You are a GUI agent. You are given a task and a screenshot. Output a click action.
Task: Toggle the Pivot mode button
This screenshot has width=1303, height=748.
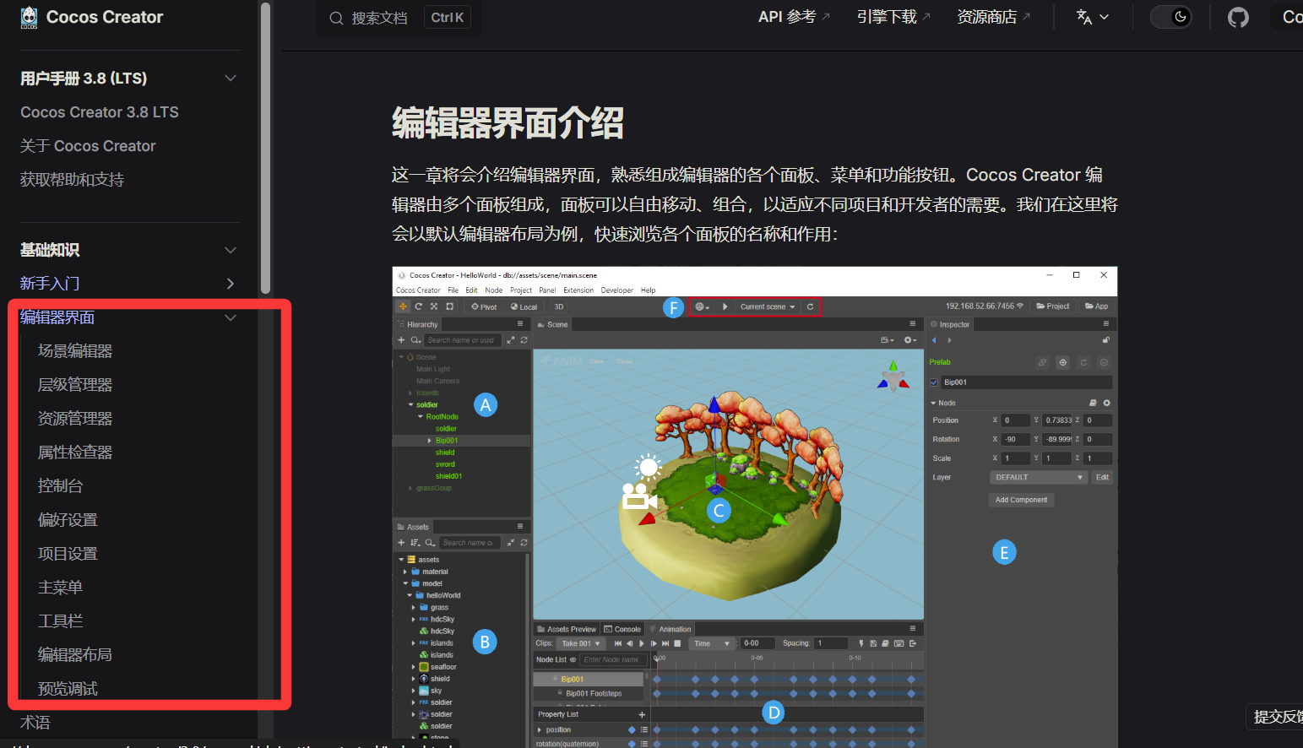click(484, 306)
